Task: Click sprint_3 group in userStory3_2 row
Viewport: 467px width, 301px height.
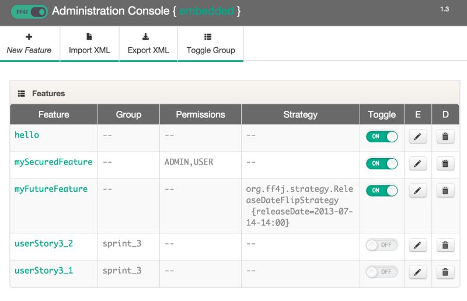Action: [x=122, y=243]
